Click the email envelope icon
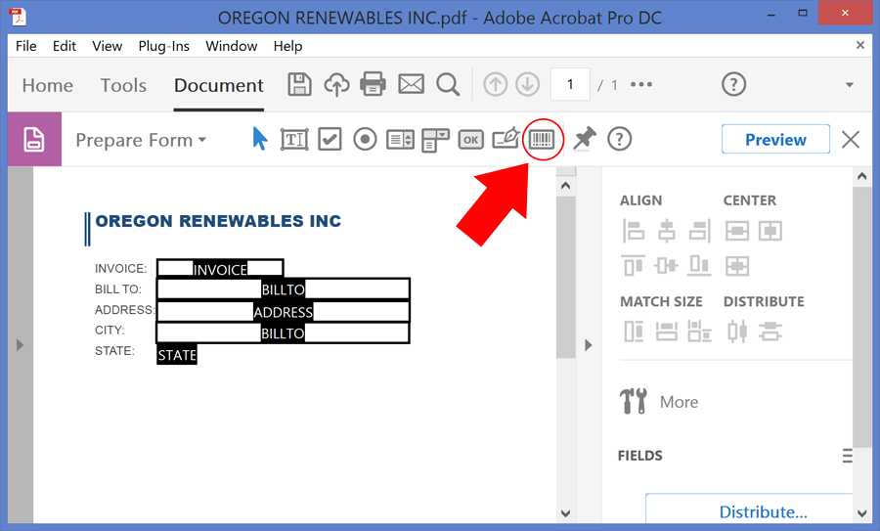 411,85
